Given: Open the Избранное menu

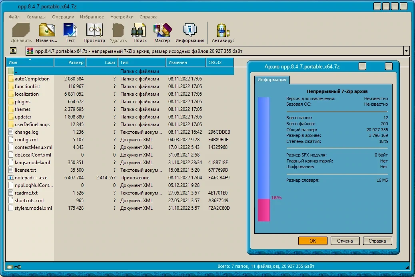Looking at the screenshot, I should pos(92,17).
